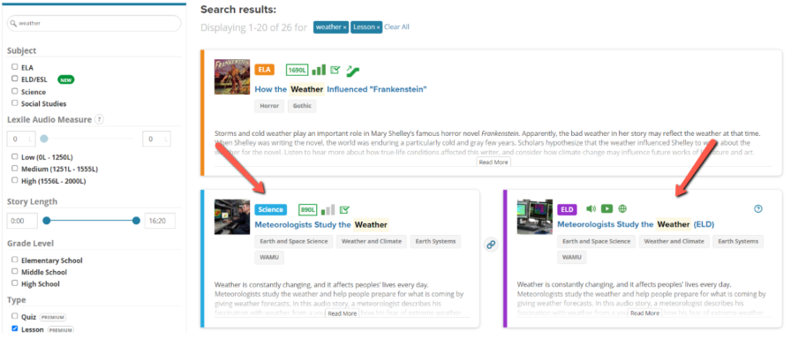The image size is (806, 339).
Task: Click the globe language icon on ELD card
Action: click(623, 209)
